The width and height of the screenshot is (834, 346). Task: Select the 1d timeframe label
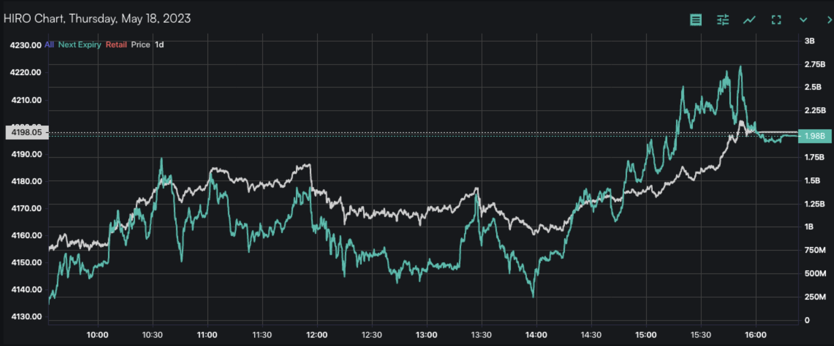(160, 45)
